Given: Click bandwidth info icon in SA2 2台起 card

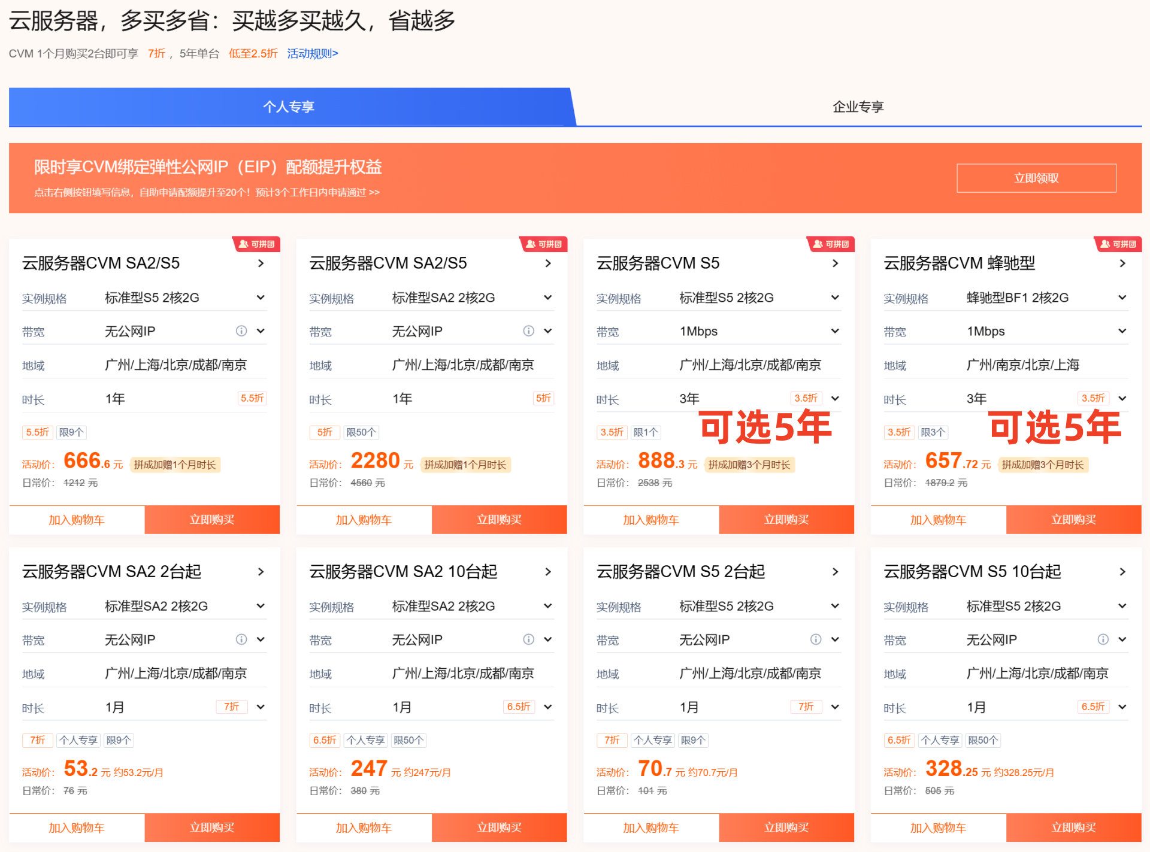Looking at the screenshot, I should pos(241,639).
